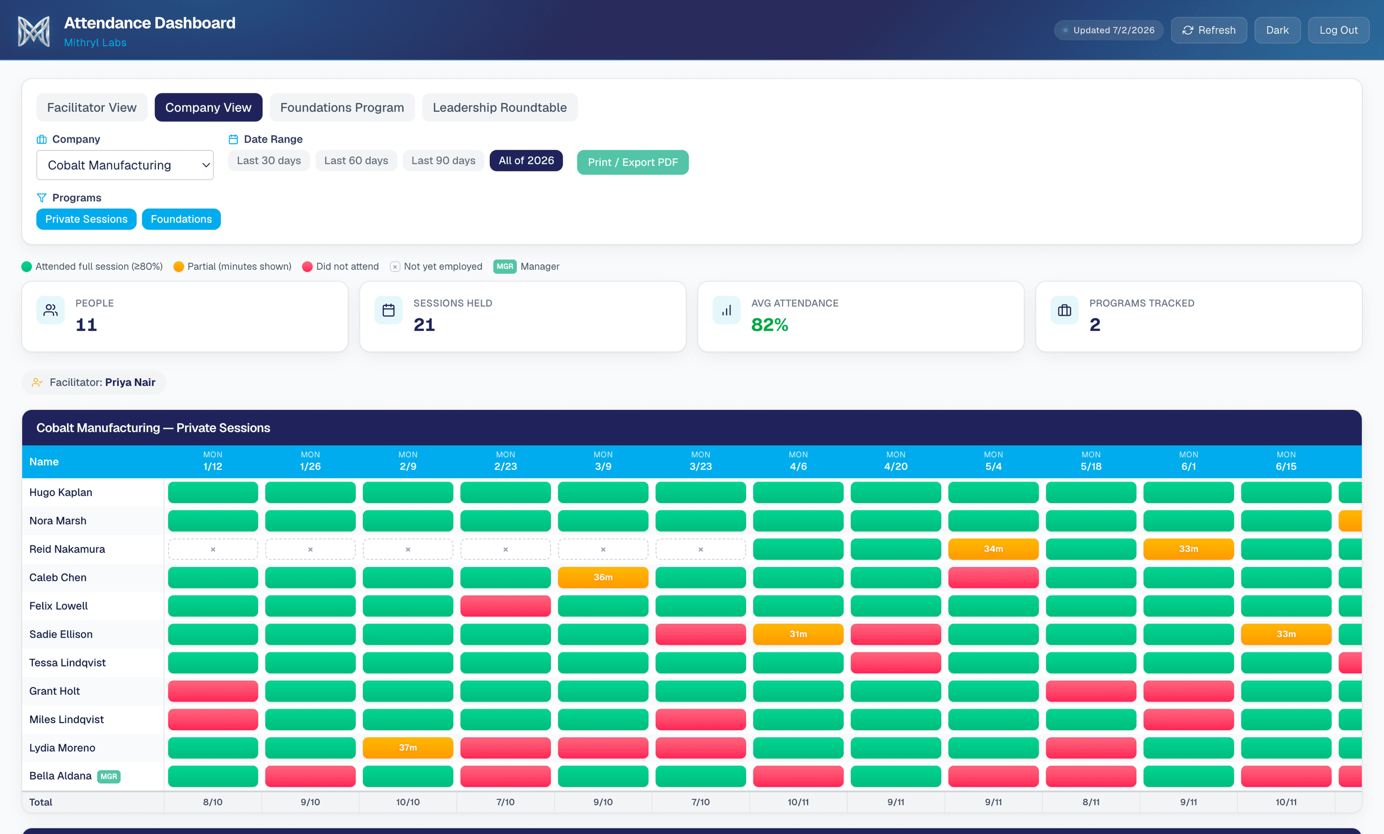The height and width of the screenshot is (834, 1384).
Task: Switch to Dark theme
Action: [x=1277, y=30]
